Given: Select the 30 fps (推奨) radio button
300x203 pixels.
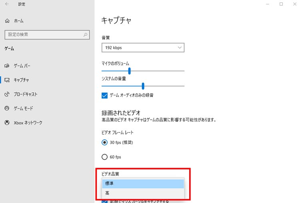Looking at the screenshot, I should tap(104, 143).
